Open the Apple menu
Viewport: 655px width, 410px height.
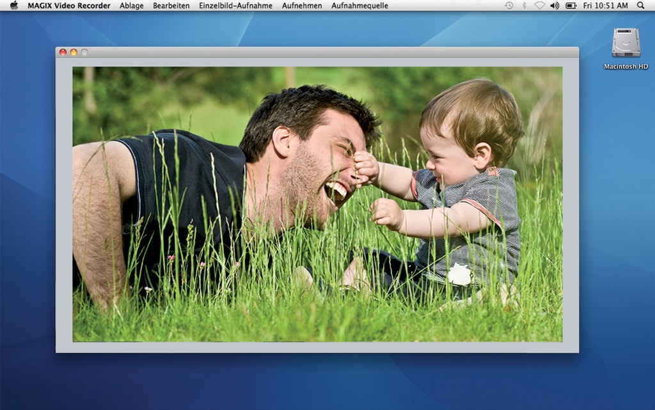(x=14, y=6)
